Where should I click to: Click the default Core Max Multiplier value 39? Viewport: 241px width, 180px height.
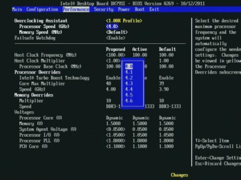pyautogui.click(x=162, y=84)
